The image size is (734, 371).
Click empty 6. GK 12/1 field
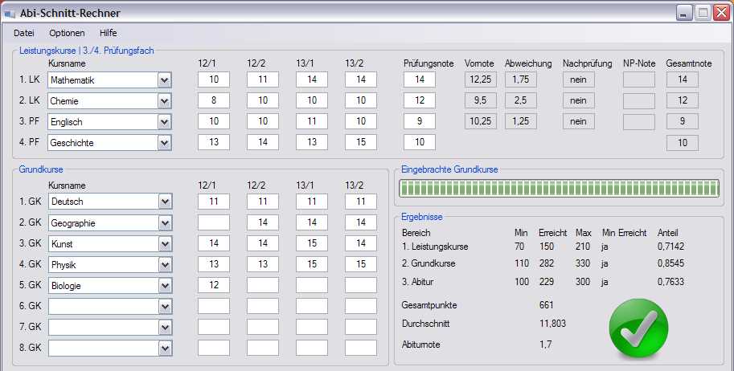point(214,306)
